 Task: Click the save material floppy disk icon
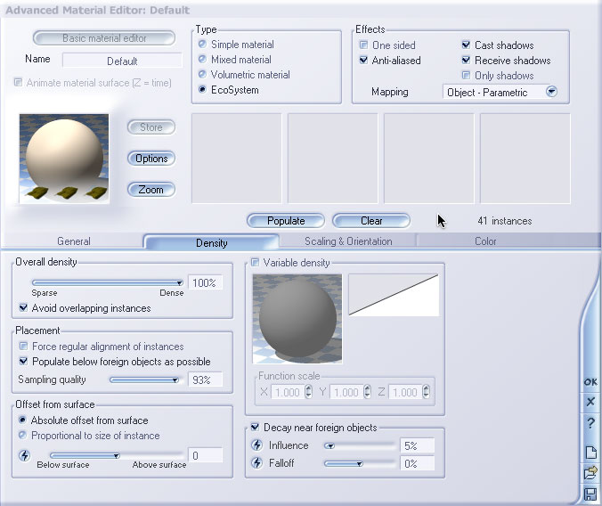[590, 494]
